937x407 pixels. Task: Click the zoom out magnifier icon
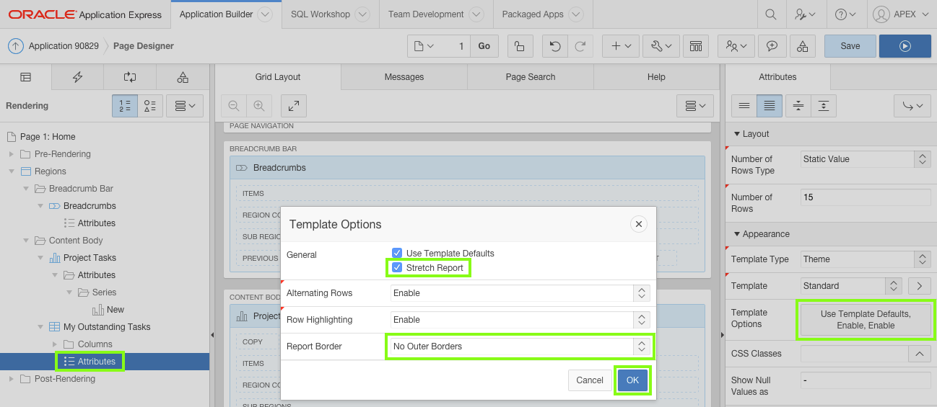pos(234,106)
